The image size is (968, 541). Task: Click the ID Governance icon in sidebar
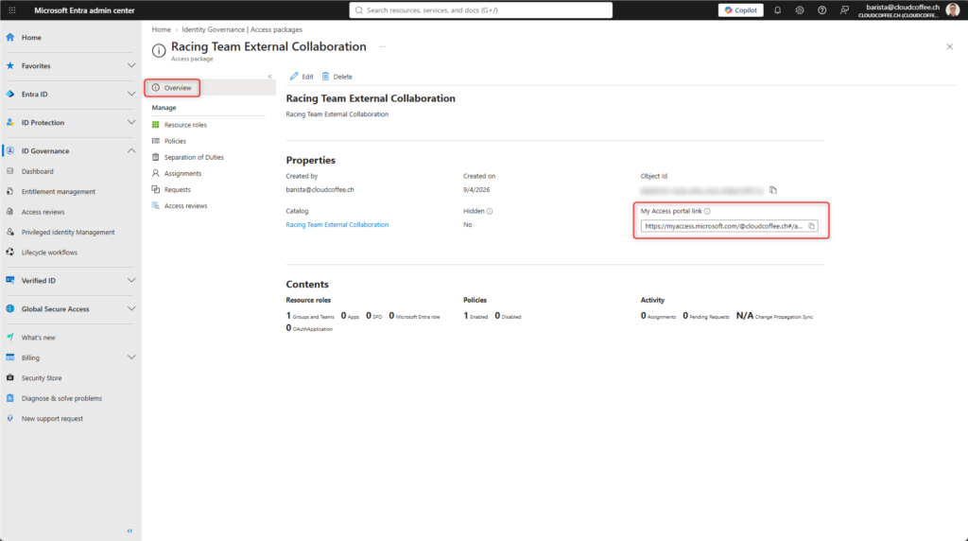pos(9,150)
